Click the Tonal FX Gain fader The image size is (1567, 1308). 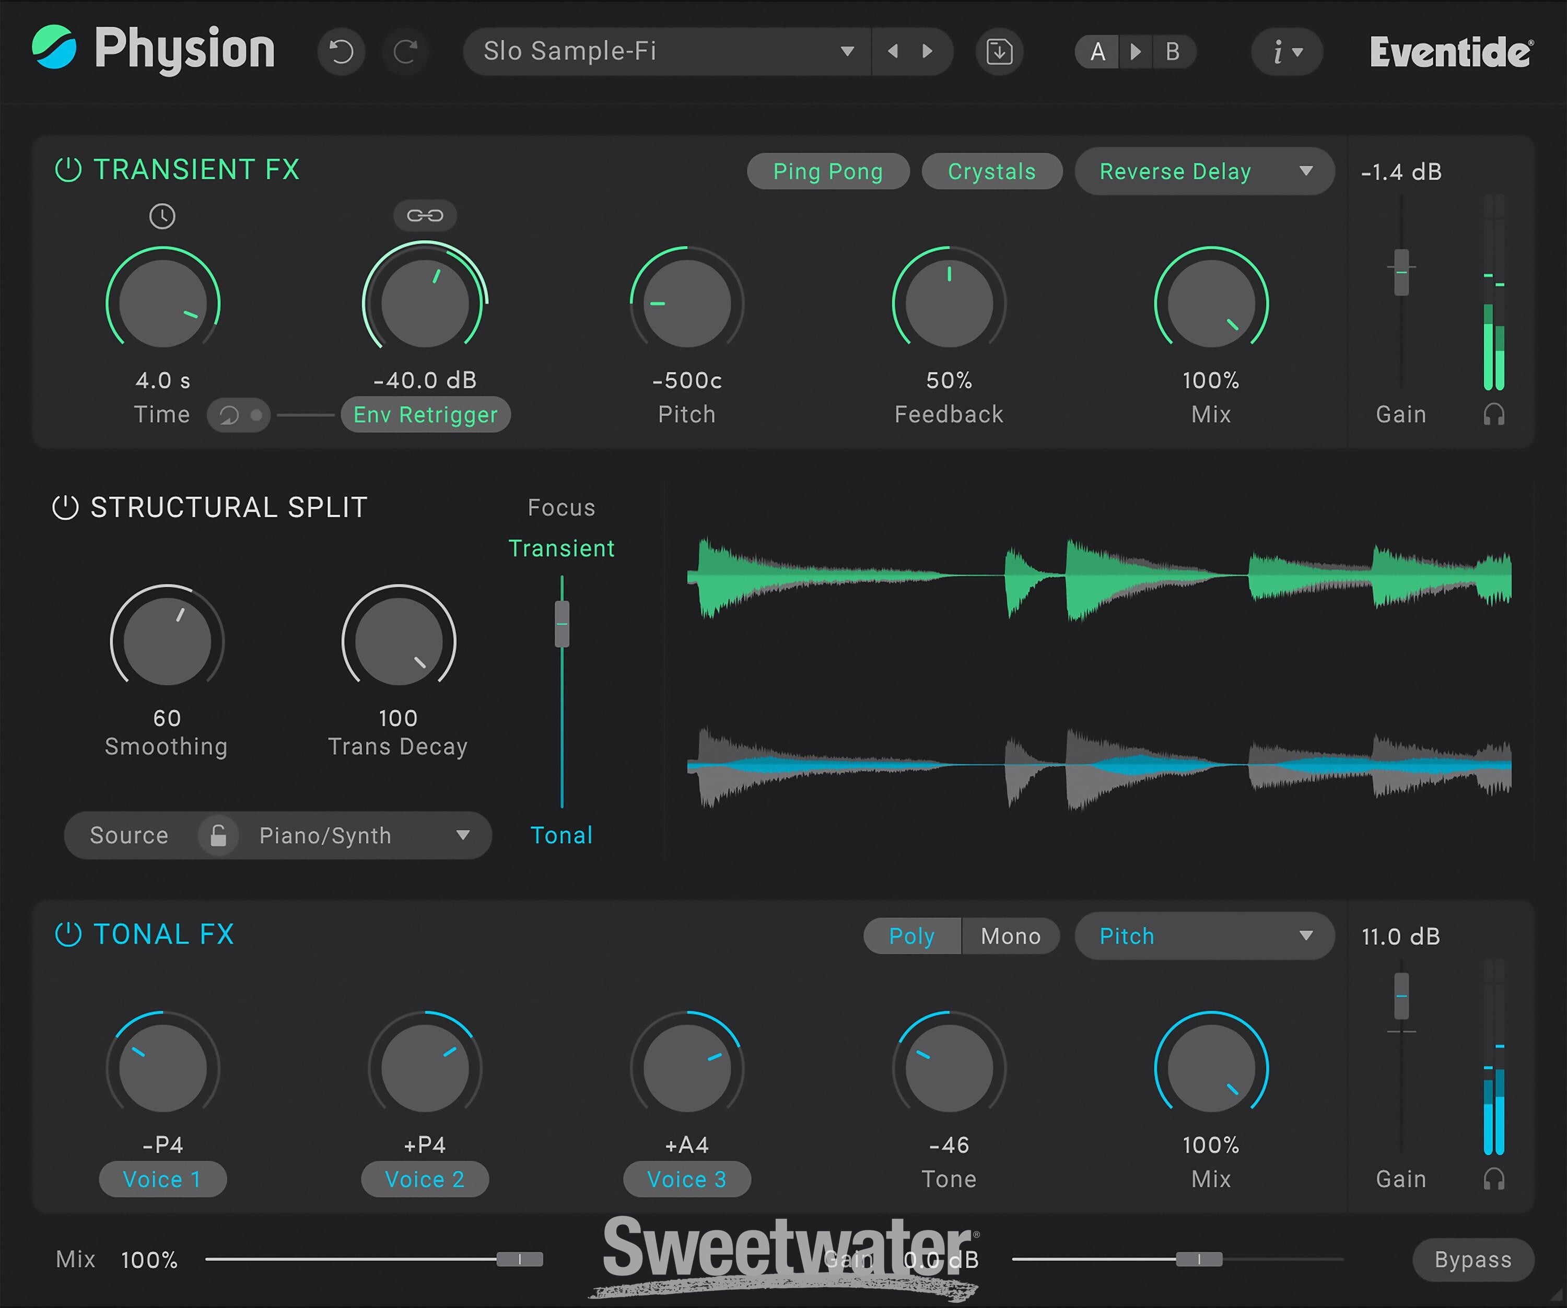click(x=1401, y=996)
